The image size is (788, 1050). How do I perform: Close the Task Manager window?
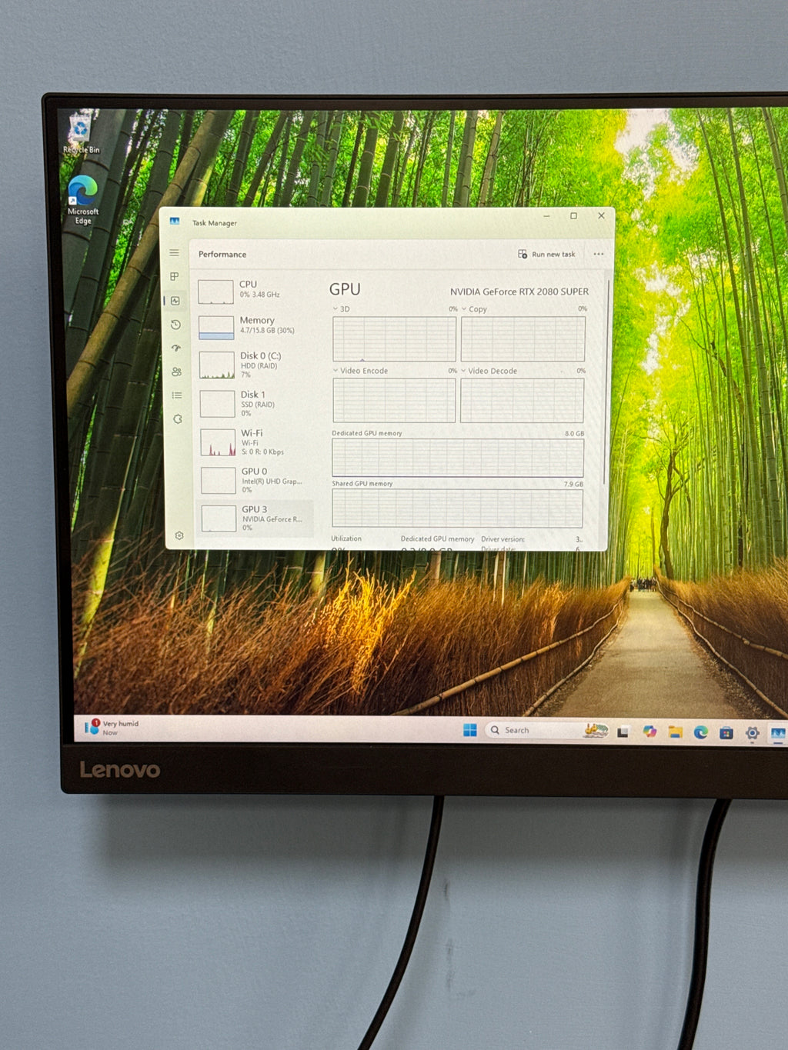(601, 216)
